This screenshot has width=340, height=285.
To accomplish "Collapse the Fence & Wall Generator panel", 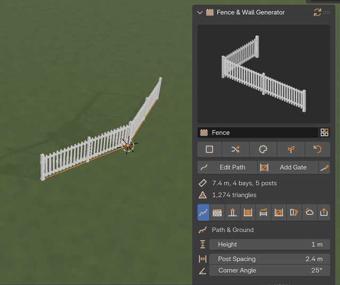I will coord(200,13).
